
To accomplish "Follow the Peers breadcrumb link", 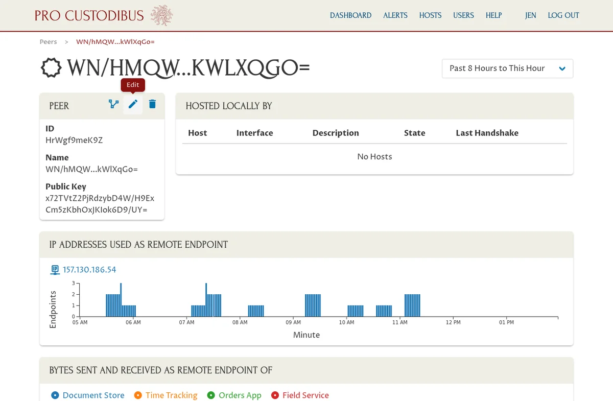I will (x=48, y=41).
